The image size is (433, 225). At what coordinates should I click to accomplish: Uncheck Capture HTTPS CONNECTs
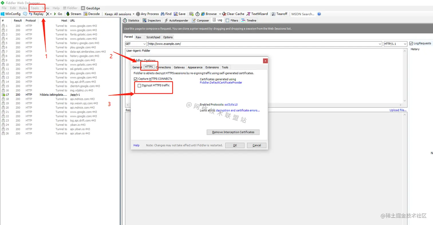click(x=135, y=79)
